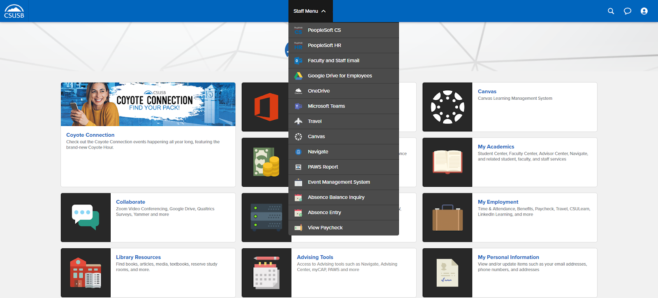
Task: Click the Event Management System calendar icon
Action: point(299,182)
